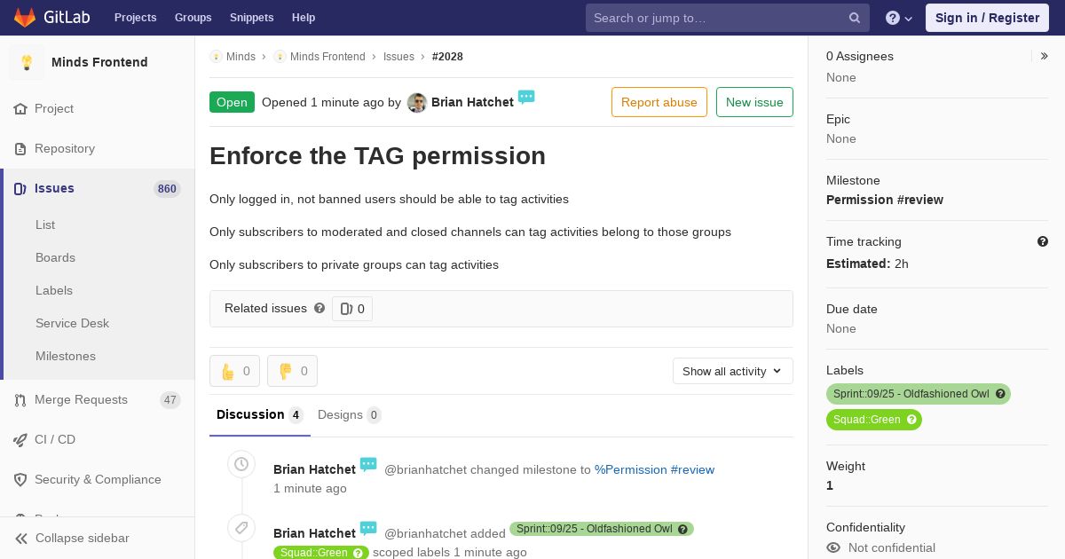Click the New issue button
This screenshot has width=1065, height=559.
(x=754, y=102)
